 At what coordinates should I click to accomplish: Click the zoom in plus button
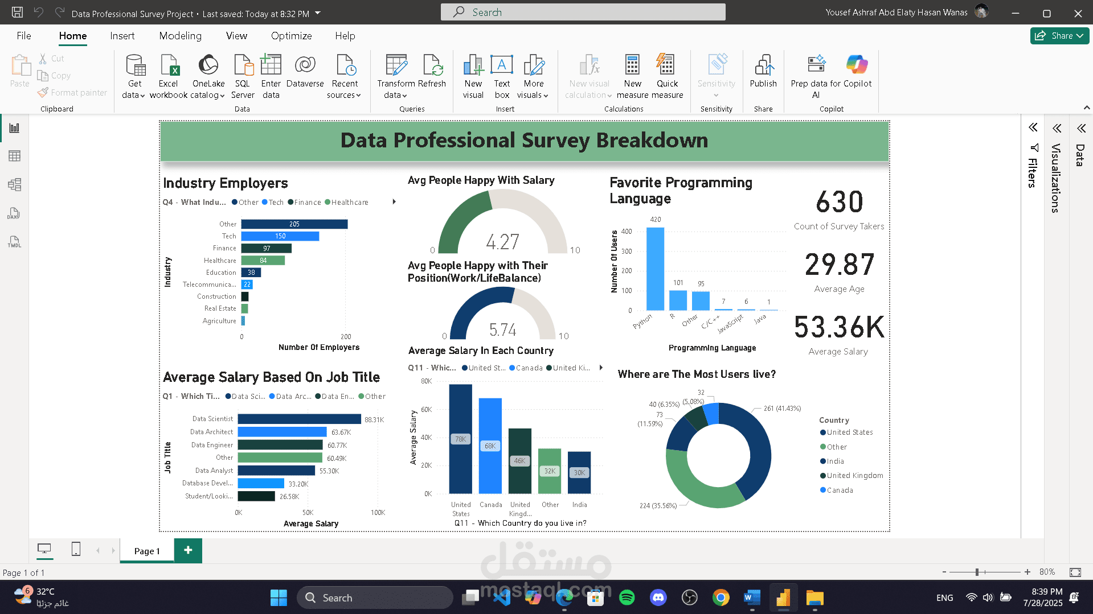coord(1027,572)
